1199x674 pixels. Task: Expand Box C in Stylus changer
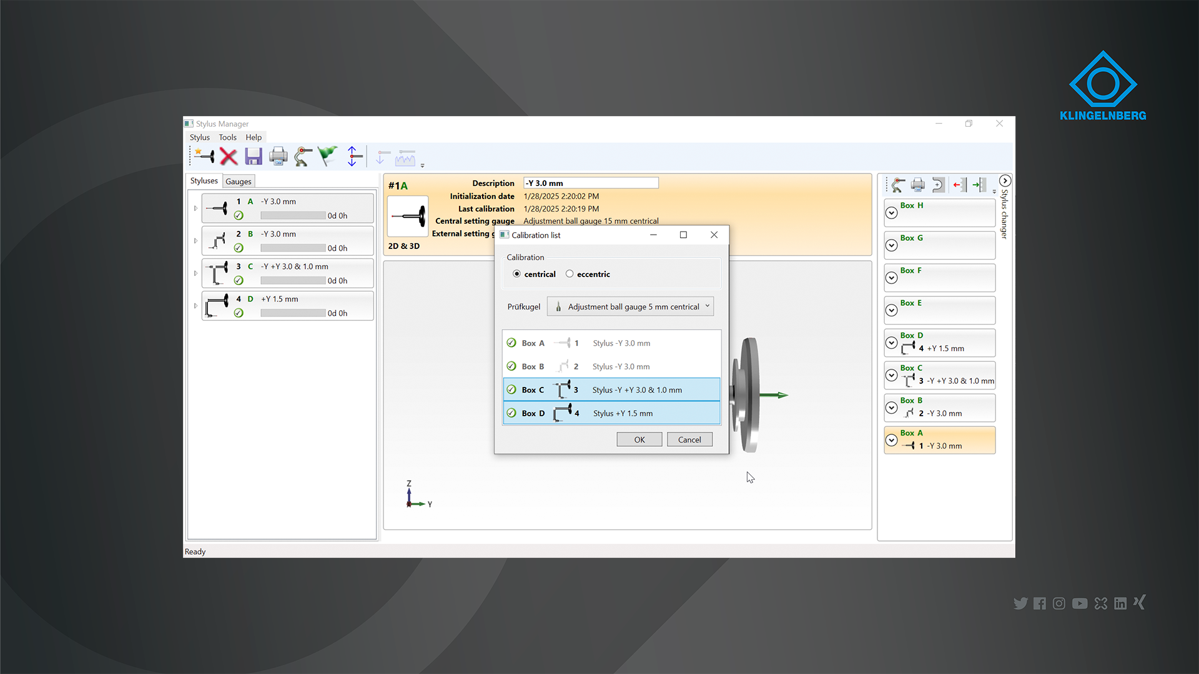[x=892, y=375]
